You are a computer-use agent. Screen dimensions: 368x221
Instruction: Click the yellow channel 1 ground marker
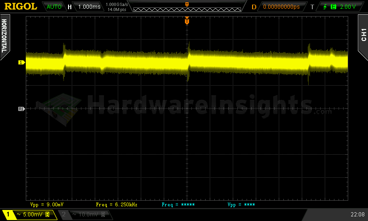pyautogui.click(x=21, y=62)
